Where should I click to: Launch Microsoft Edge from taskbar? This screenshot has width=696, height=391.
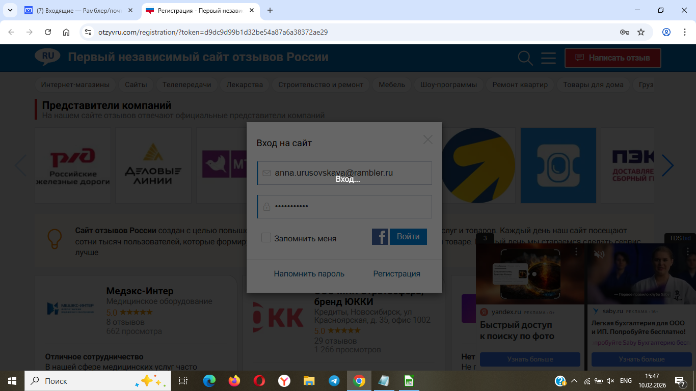click(209, 381)
